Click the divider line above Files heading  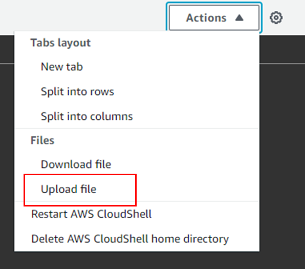point(137,129)
